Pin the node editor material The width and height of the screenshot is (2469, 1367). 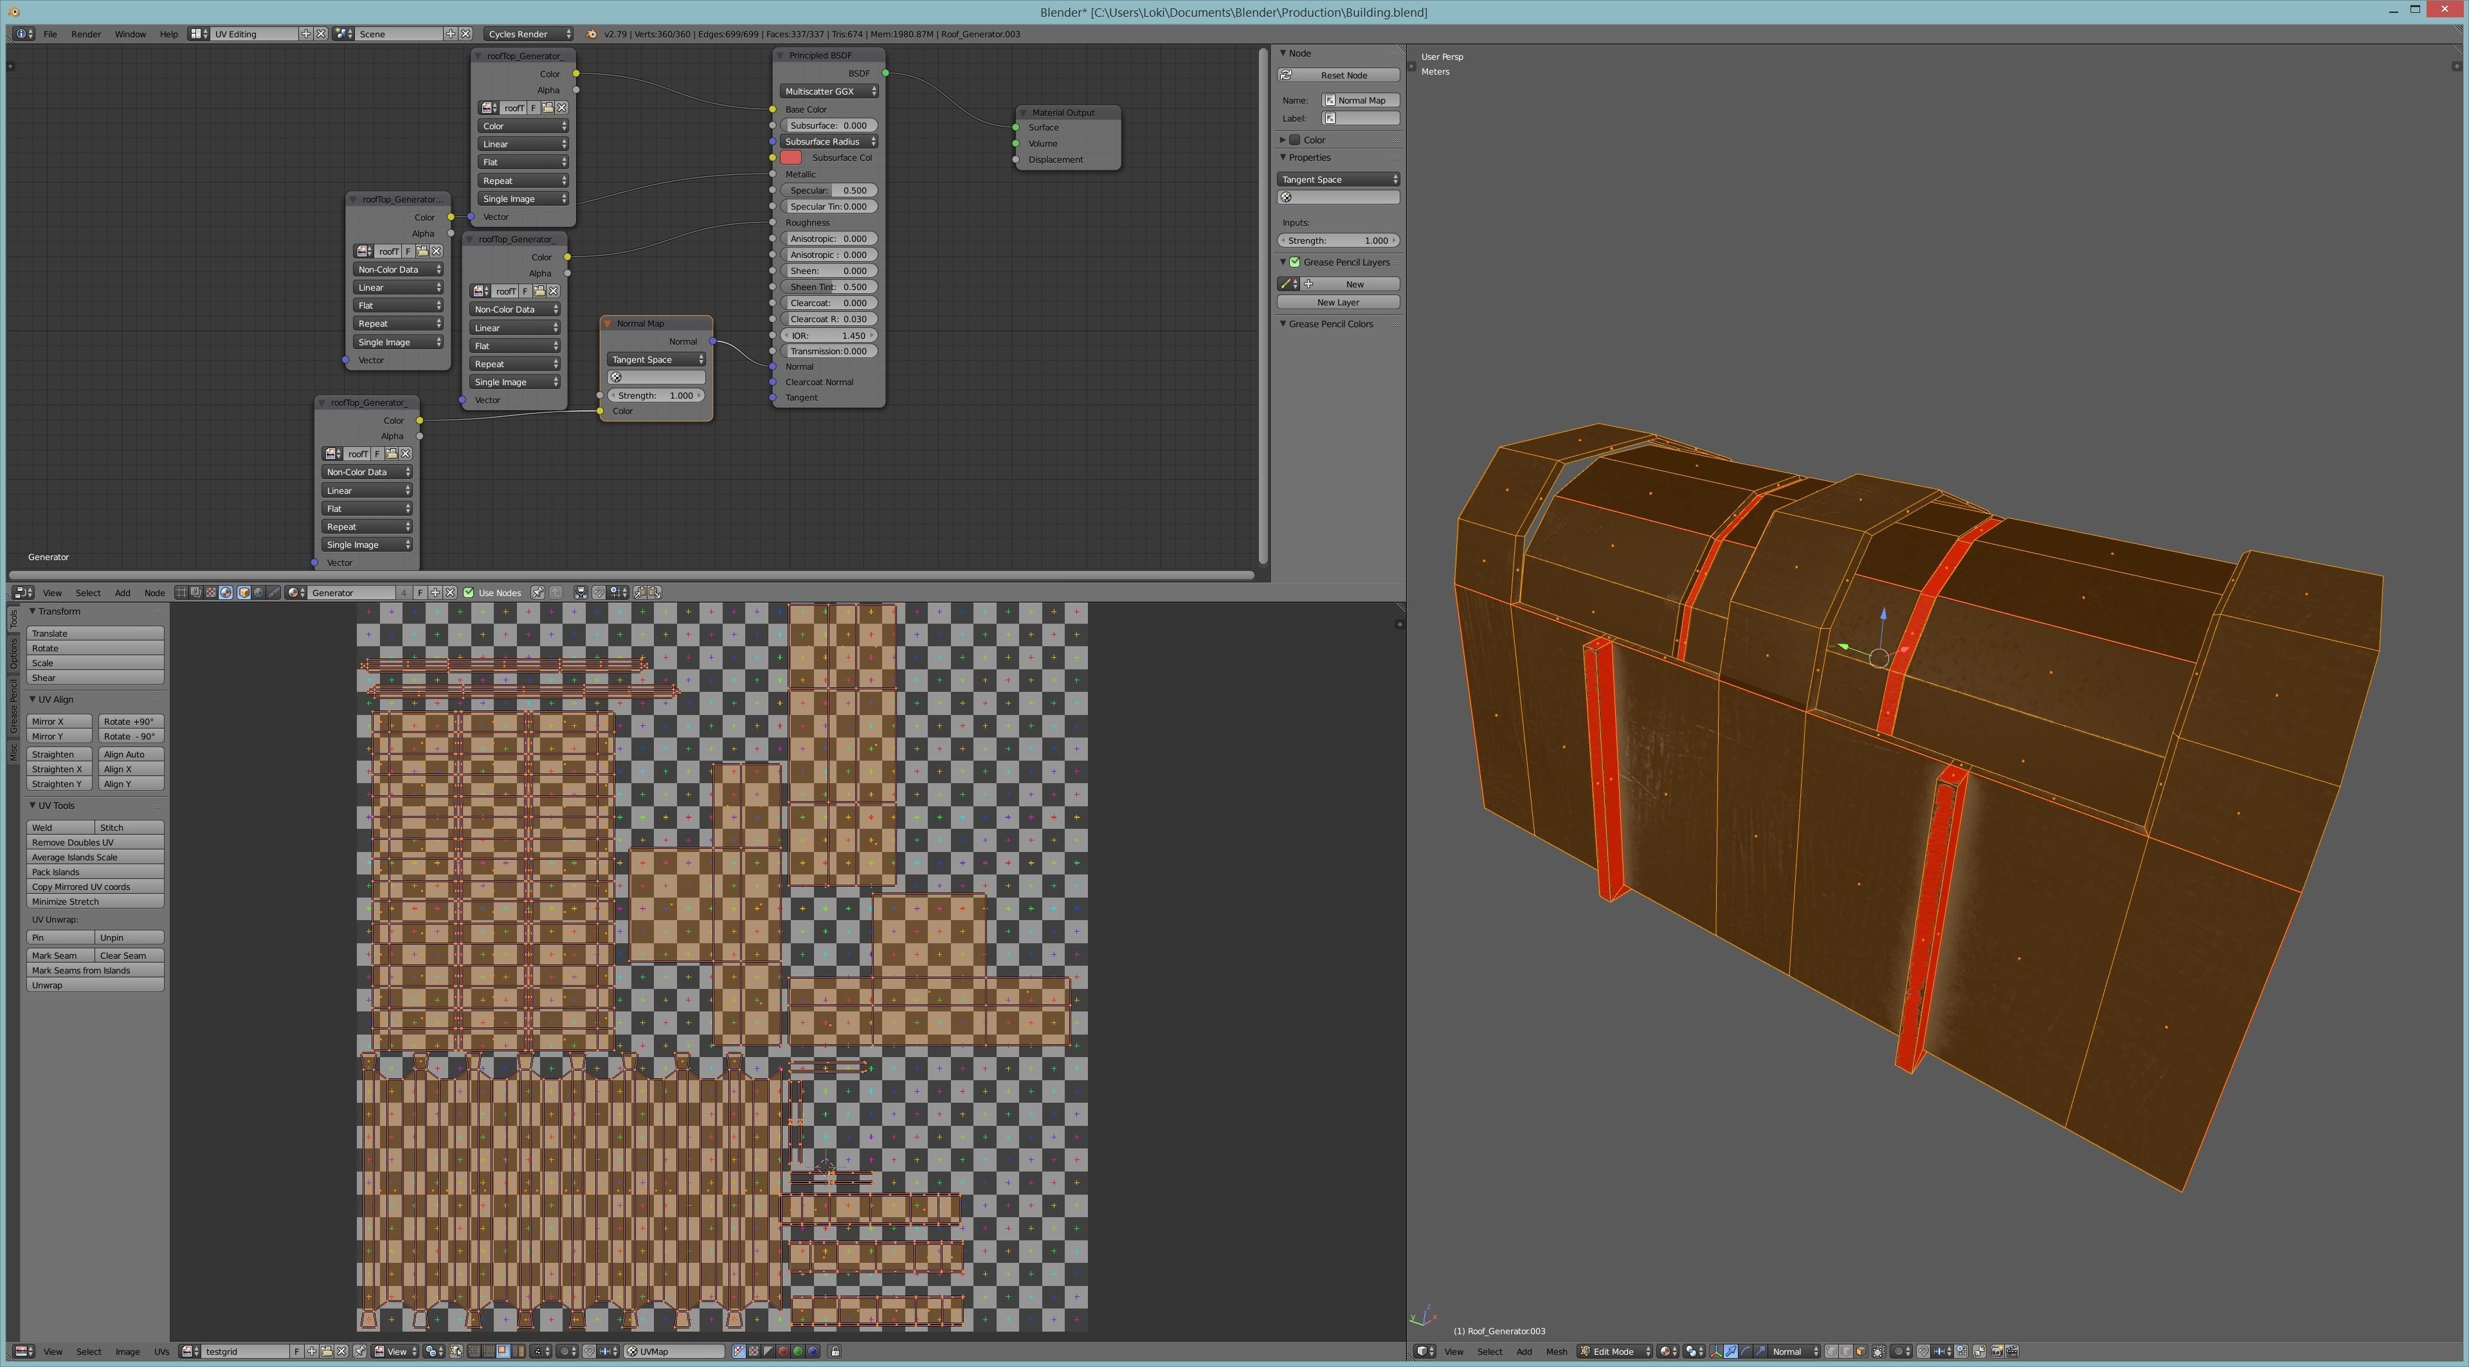point(538,592)
